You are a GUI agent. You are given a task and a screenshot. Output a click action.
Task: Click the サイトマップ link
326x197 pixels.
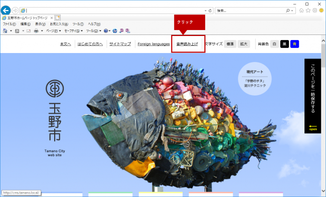click(x=120, y=44)
